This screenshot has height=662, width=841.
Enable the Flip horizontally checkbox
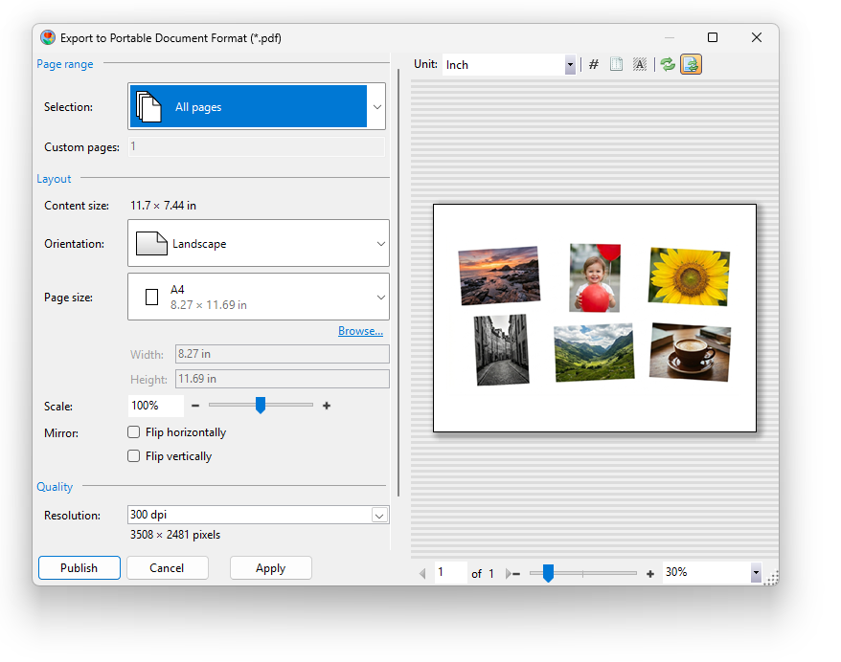click(x=134, y=432)
